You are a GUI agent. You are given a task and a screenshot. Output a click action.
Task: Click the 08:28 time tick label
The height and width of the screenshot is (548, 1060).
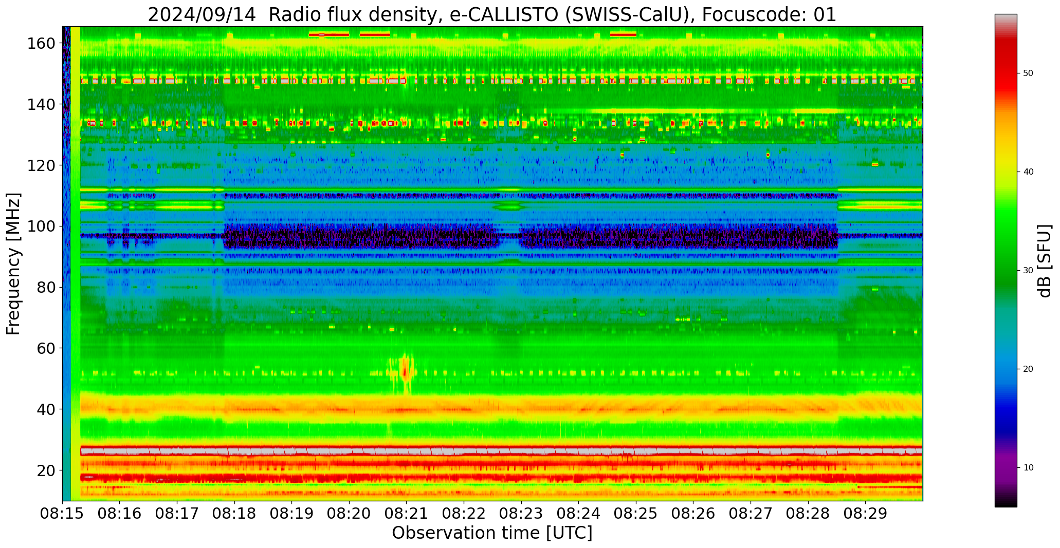coord(808,513)
